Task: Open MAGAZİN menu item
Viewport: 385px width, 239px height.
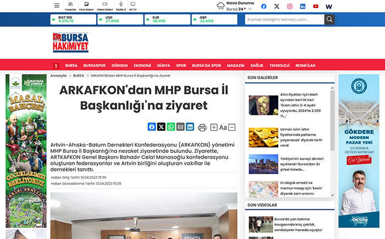Action: coord(236,65)
